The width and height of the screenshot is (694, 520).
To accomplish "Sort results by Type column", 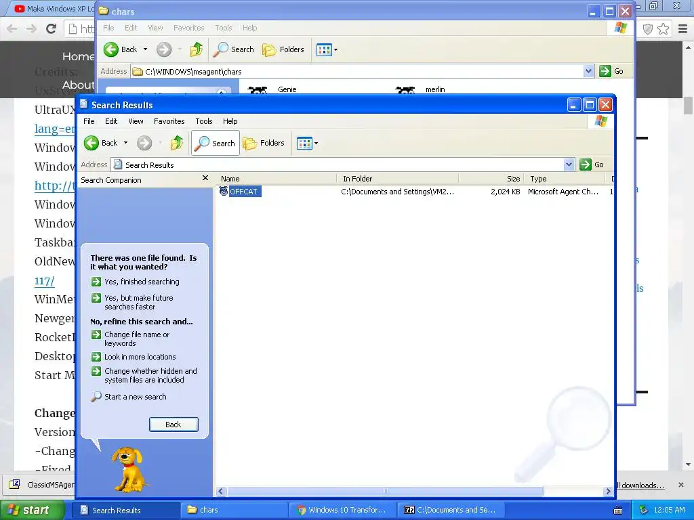I will (565, 179).
